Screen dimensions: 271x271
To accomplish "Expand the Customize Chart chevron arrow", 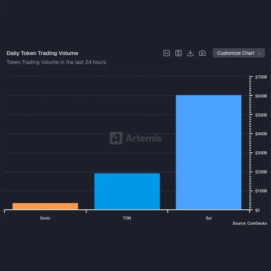I will pyautogui.click(x=260, y=54).
